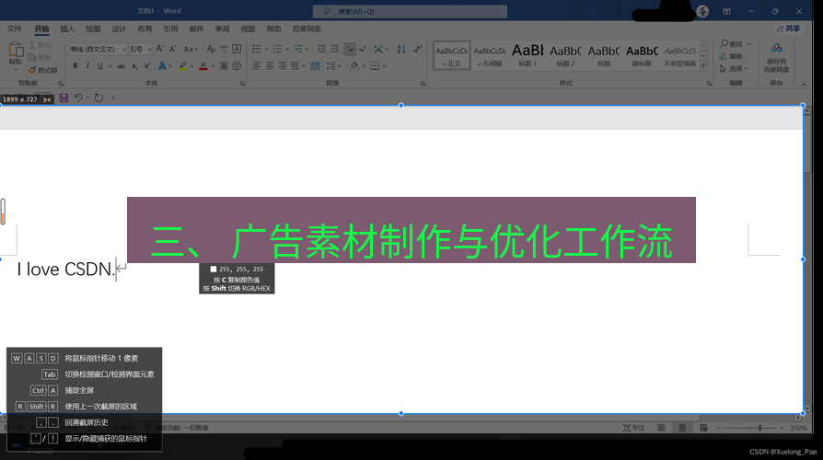Apply the 无间隔 (No Spacing) style

click(489, 55)
